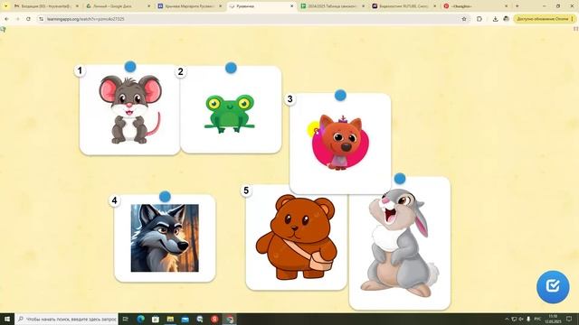Close the Gmail tab
The height and width of the screenshot is (325, 579).
click(77, 6)
